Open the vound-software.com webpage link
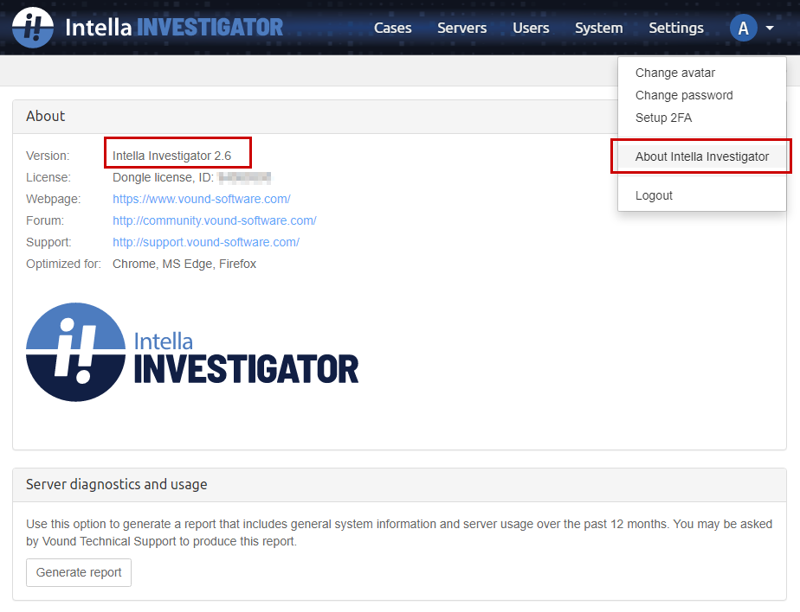Viewport: 800px width, 612px height. [x=201, y=199]
